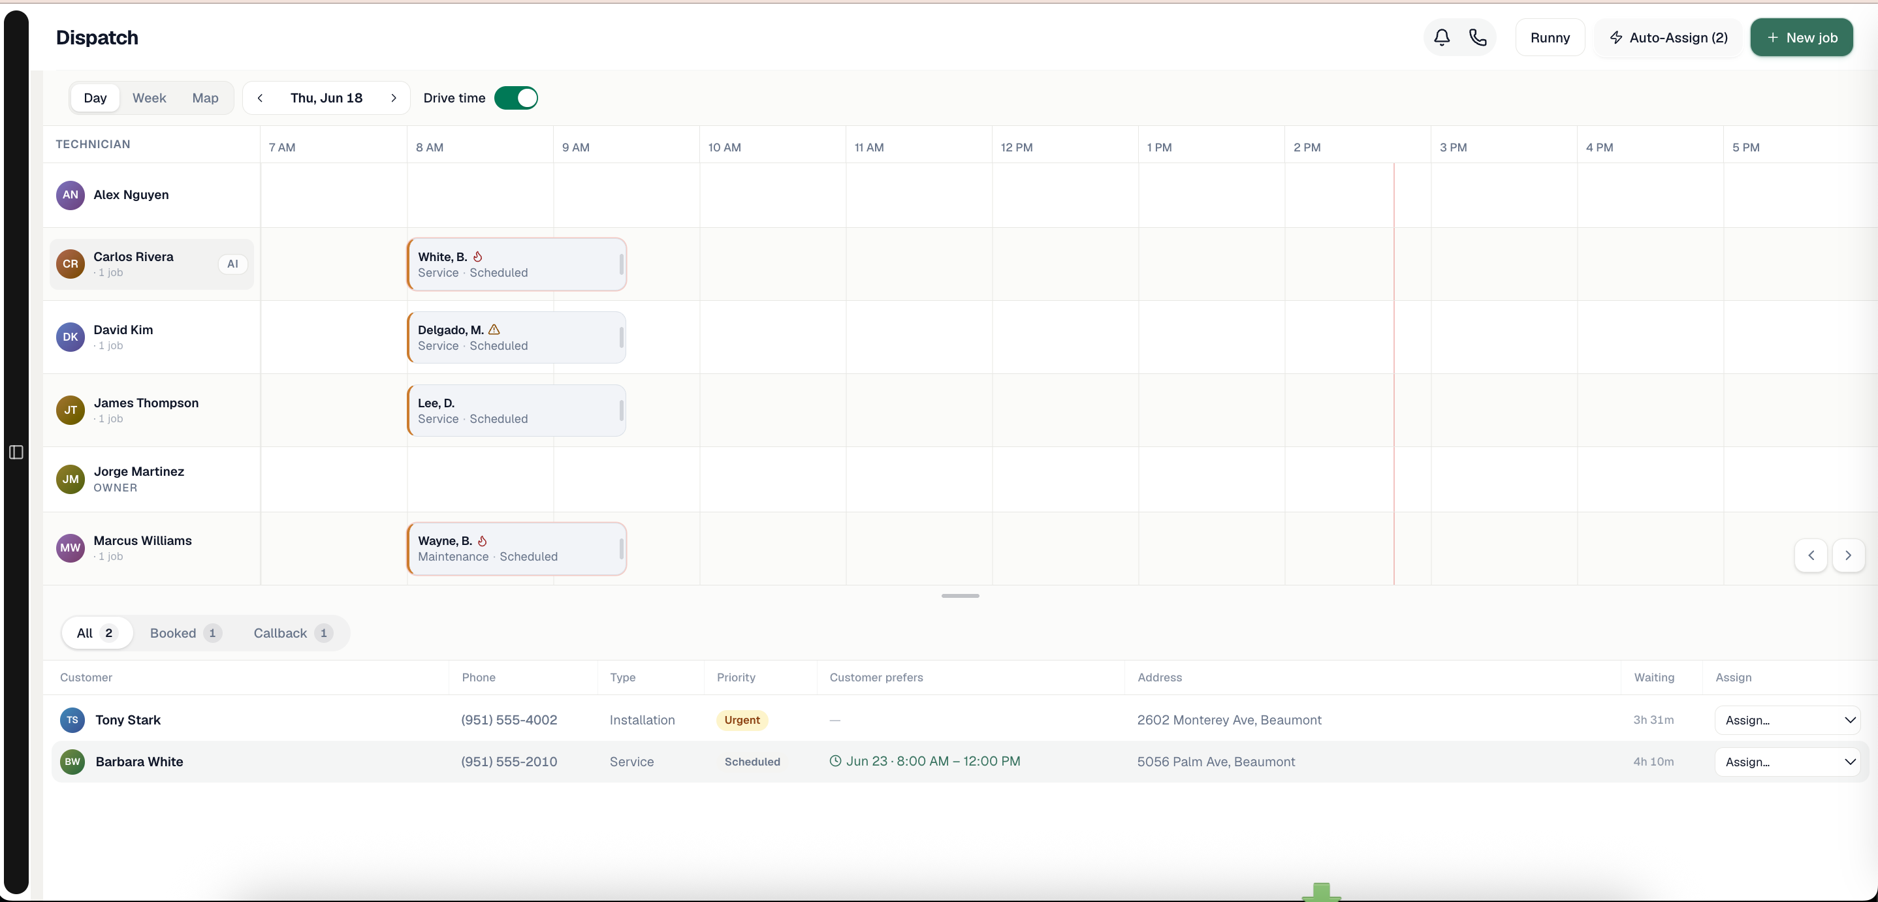The image size is (1878, 902).
Task: Click the AI badge on Carlos Rivera
Action: 232,264
